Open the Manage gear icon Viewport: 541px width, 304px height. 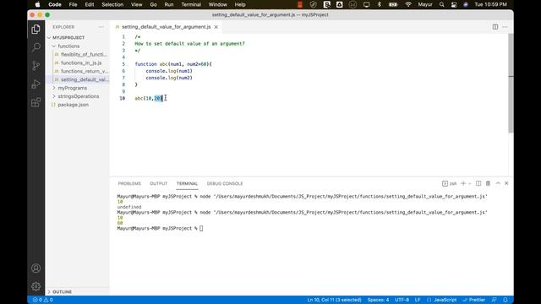(x=36, y=286)
